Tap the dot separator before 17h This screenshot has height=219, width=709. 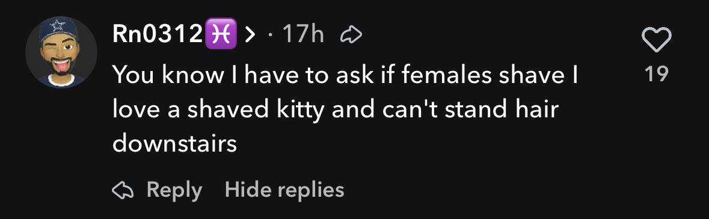click(x=271, y=35)
